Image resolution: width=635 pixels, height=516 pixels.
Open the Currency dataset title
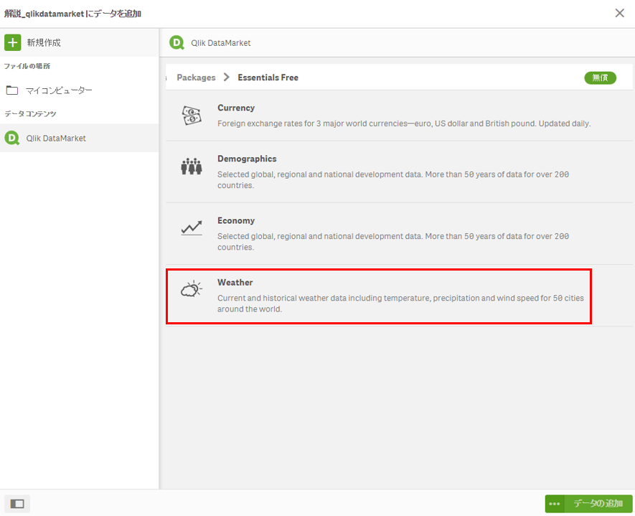tap(236, 108)
